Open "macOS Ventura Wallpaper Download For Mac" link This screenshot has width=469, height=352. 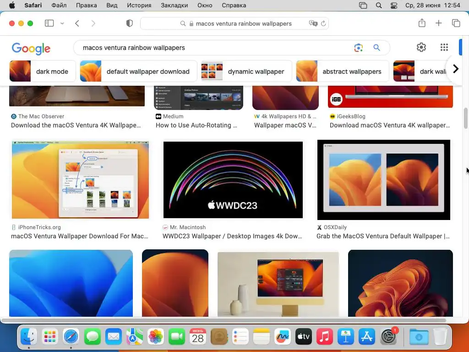pos(80,236)
